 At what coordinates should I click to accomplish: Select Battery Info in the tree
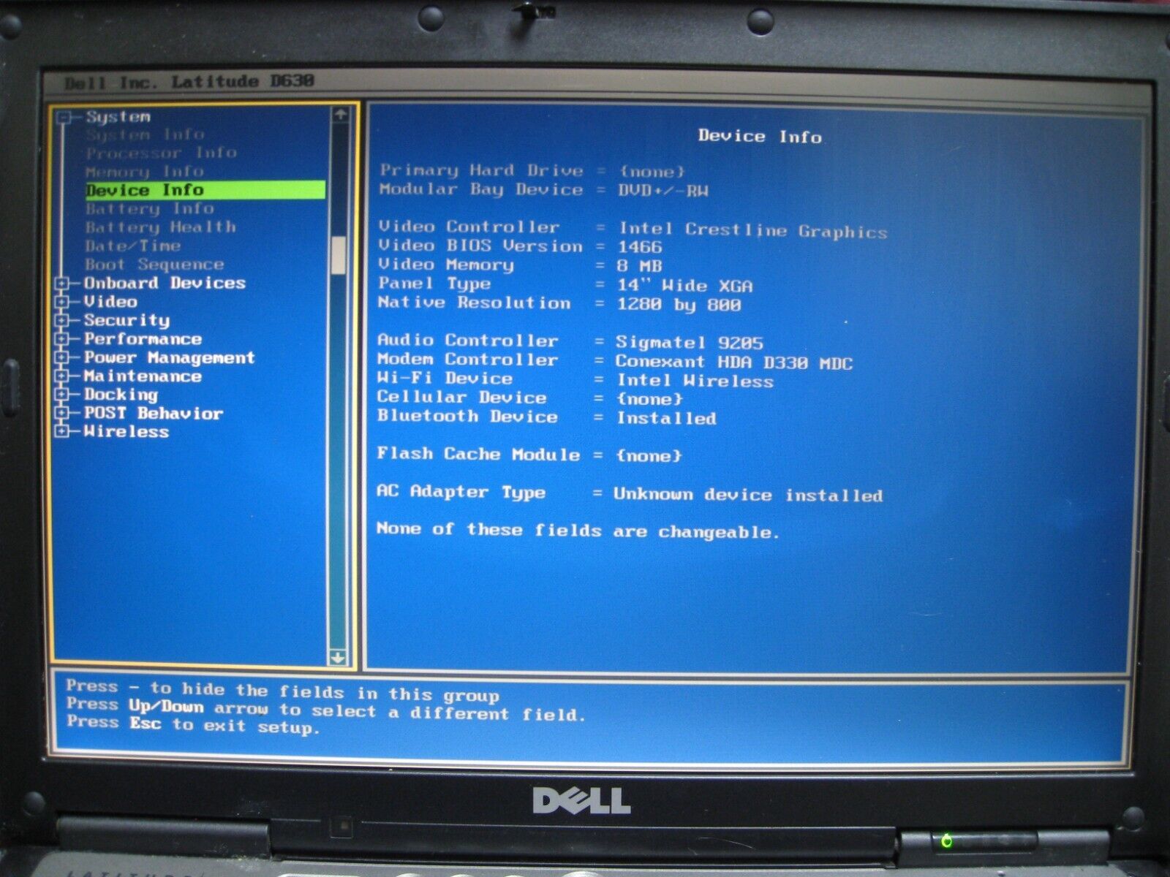pyautogui.click(x=149, y=209)
